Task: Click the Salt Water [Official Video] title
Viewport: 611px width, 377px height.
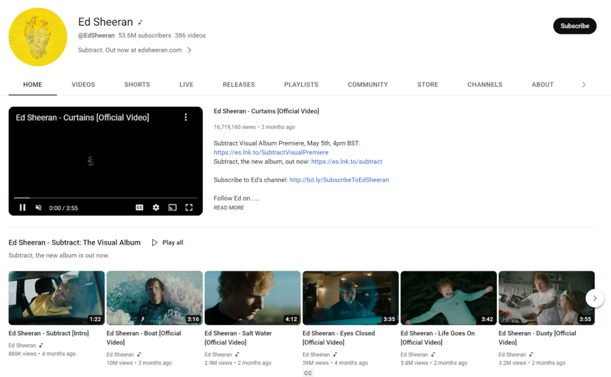Action: click(238, 338)
